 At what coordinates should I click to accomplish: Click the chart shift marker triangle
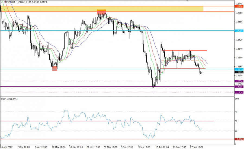[187, 1]
